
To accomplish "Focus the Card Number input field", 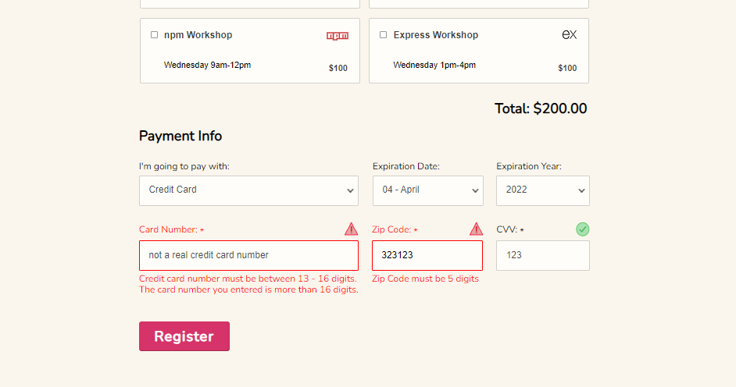I will pos(248,255).
